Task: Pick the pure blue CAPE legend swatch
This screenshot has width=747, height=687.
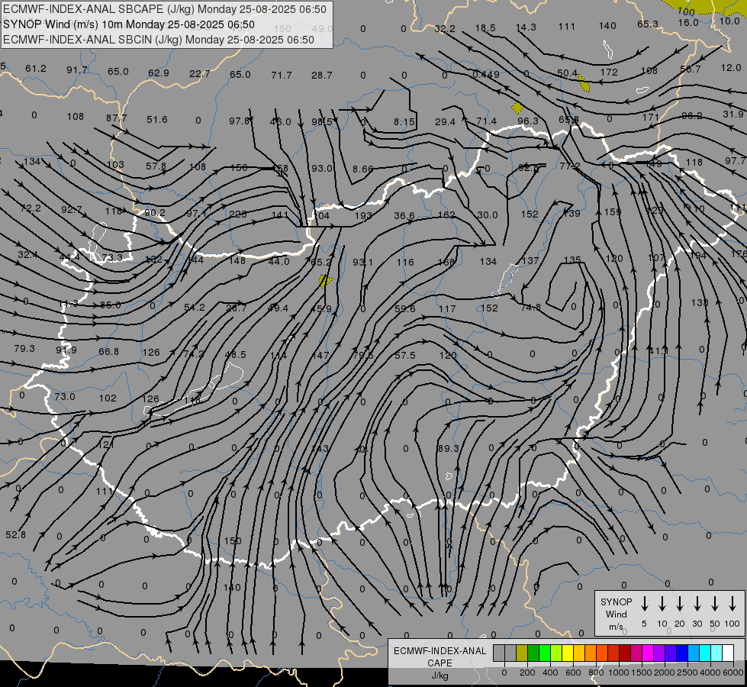Action: [681, 653]
